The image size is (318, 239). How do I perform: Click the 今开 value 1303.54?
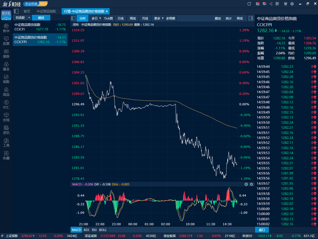pos(310,38)
